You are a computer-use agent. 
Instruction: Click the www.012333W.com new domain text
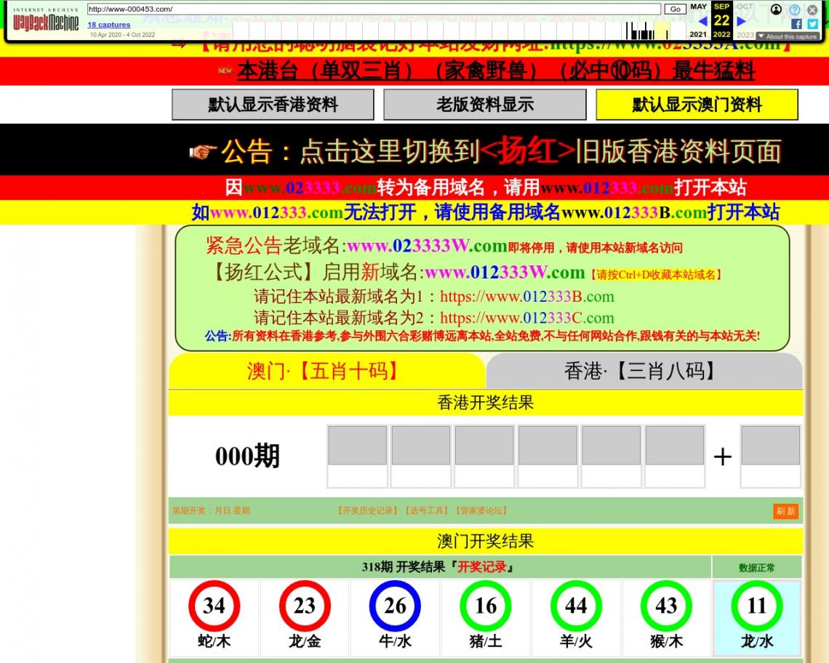[505, 273]
